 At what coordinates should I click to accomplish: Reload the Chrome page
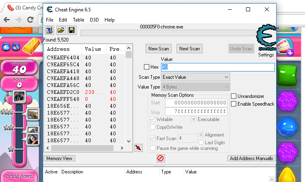tap(30, 19)
